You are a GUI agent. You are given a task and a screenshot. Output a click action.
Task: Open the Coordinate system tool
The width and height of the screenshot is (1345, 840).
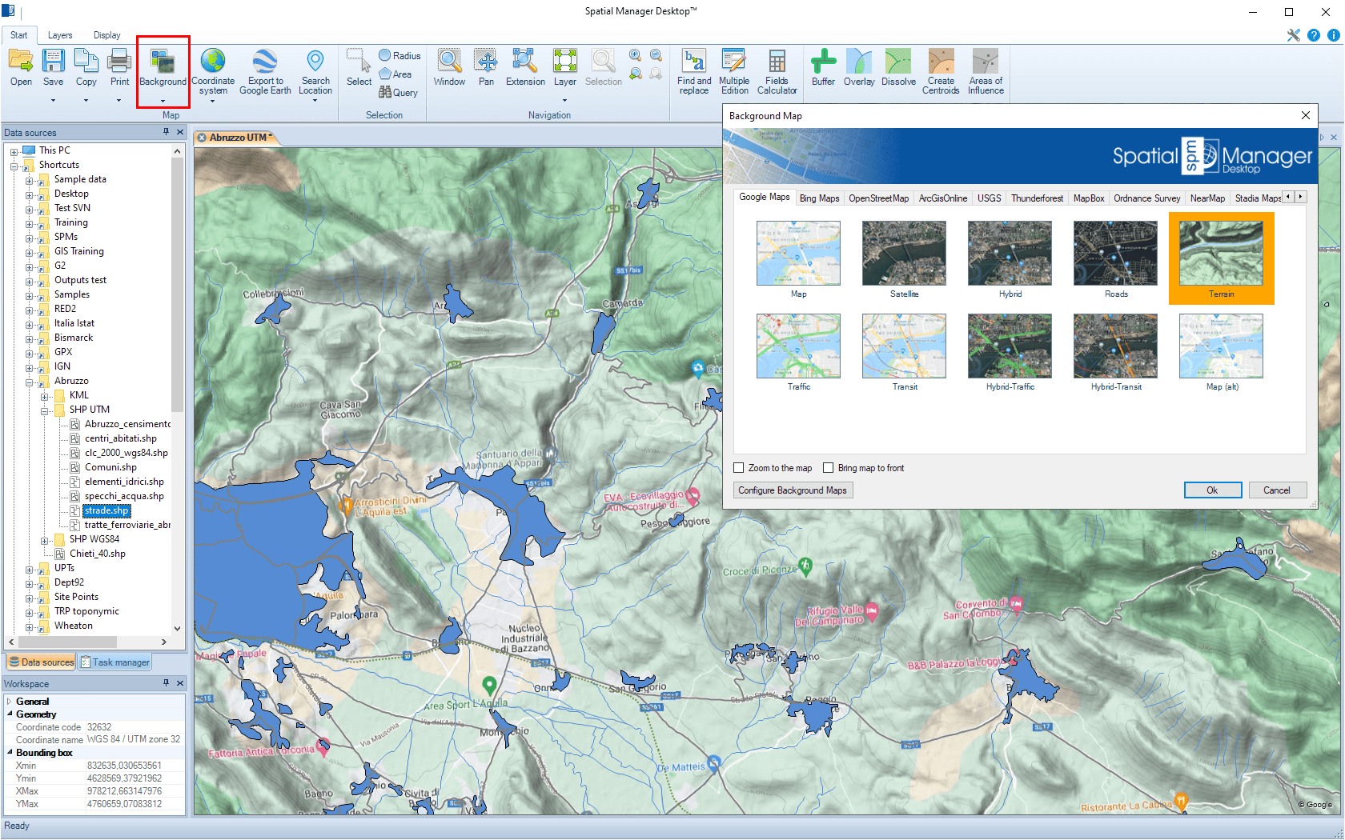click(213, 63)
